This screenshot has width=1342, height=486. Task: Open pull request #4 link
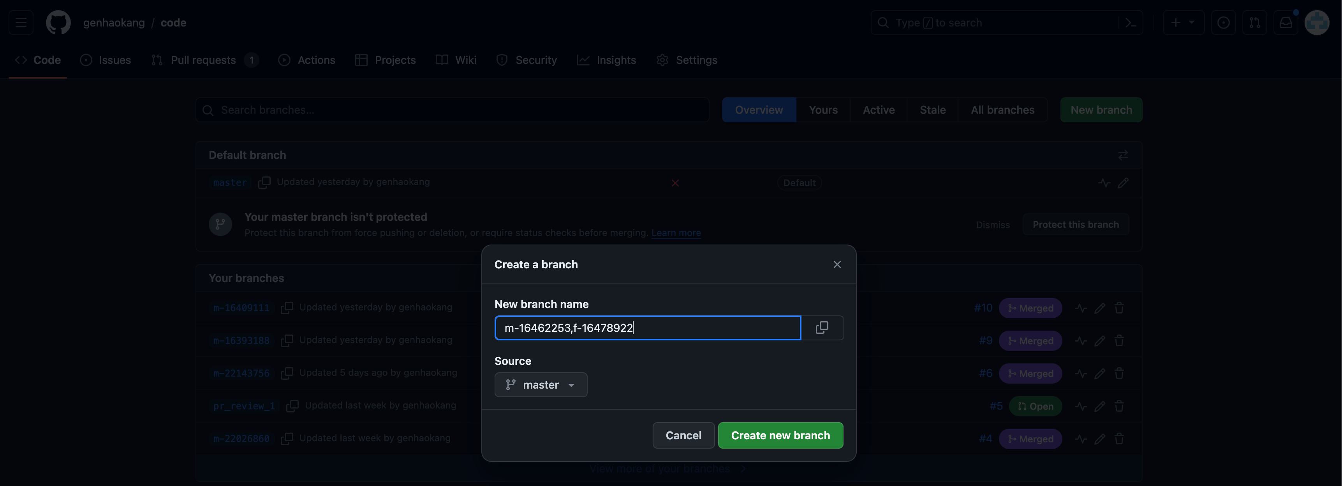click(985, 439)
